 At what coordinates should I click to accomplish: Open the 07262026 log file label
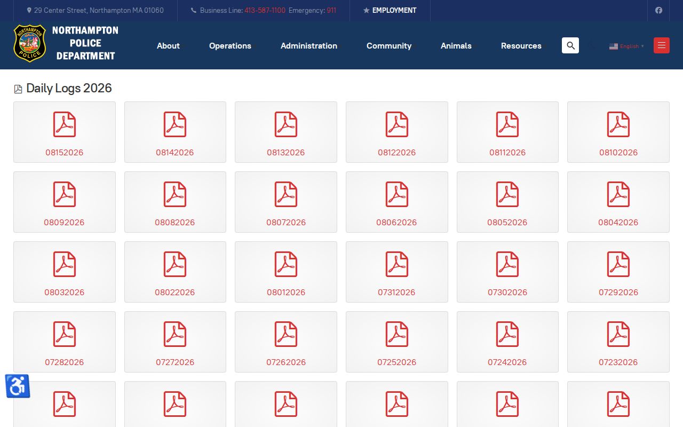[286, 362]
